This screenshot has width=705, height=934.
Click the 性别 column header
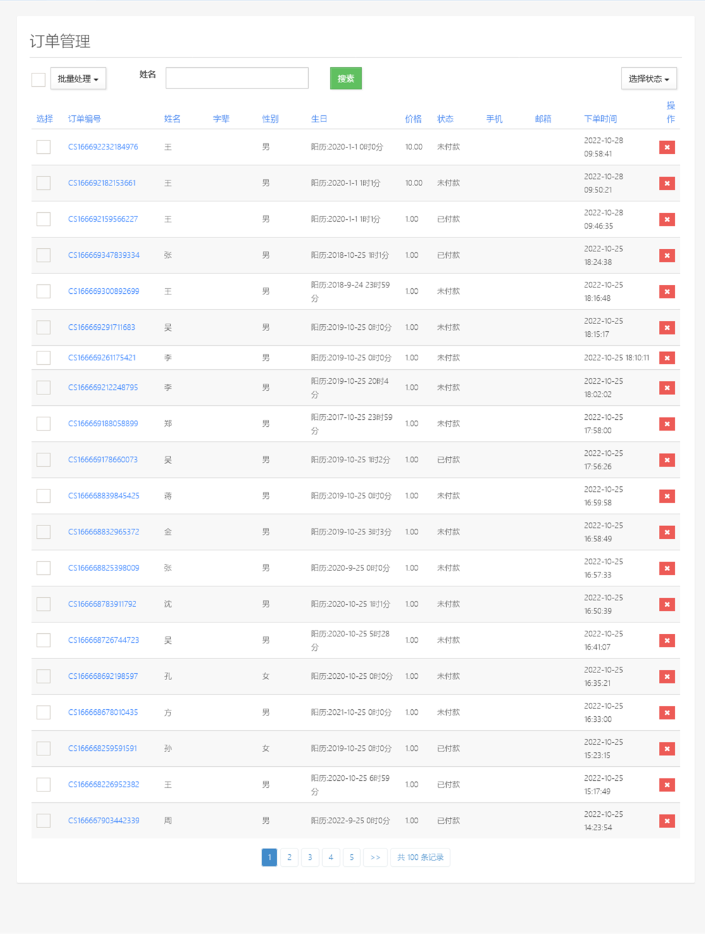270,119
